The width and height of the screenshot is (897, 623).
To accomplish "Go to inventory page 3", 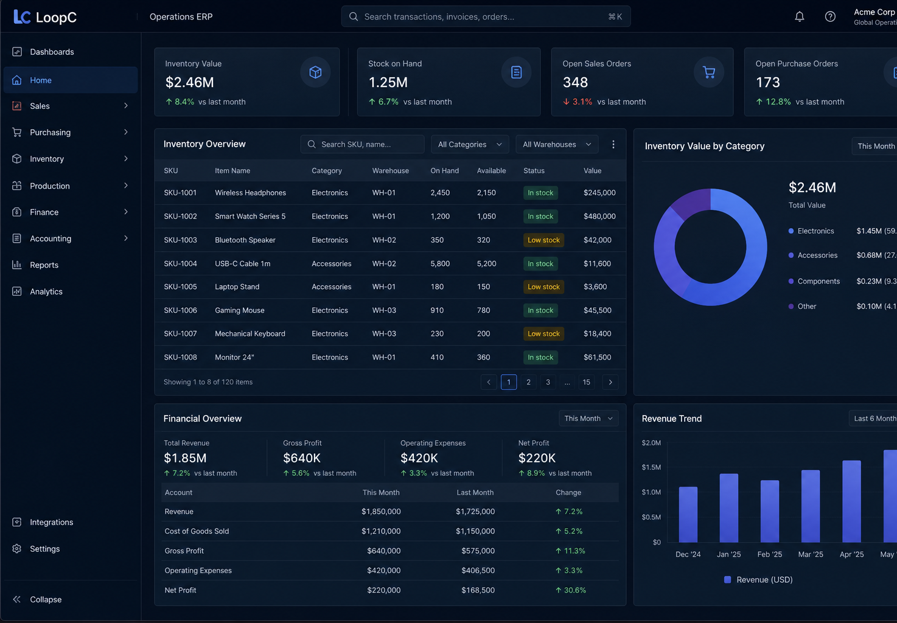I will tap(548, 382).
